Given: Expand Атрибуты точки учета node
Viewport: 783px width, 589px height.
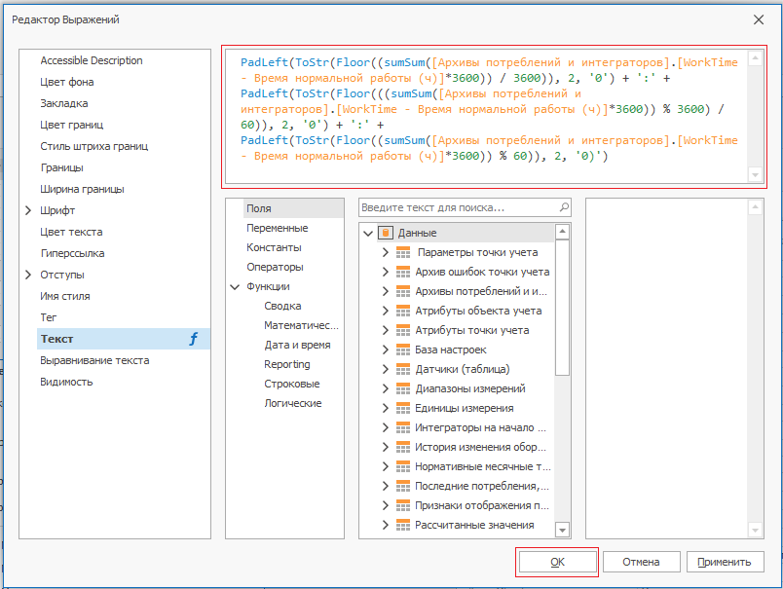Looking at the screenshot, I should (x=385, y=330).
